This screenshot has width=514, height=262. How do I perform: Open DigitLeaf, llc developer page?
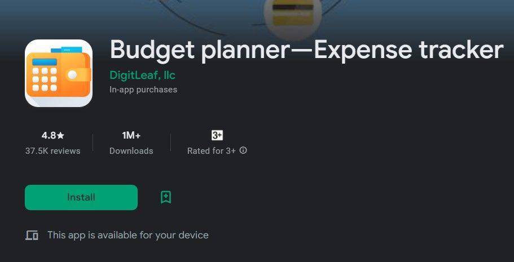pos(143,75)
